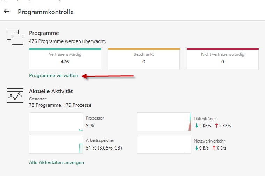The height and width of the screenshot is (176, 265).
Task: Click the Programmkontrolle page title
Action: click(x=46, y=12)
